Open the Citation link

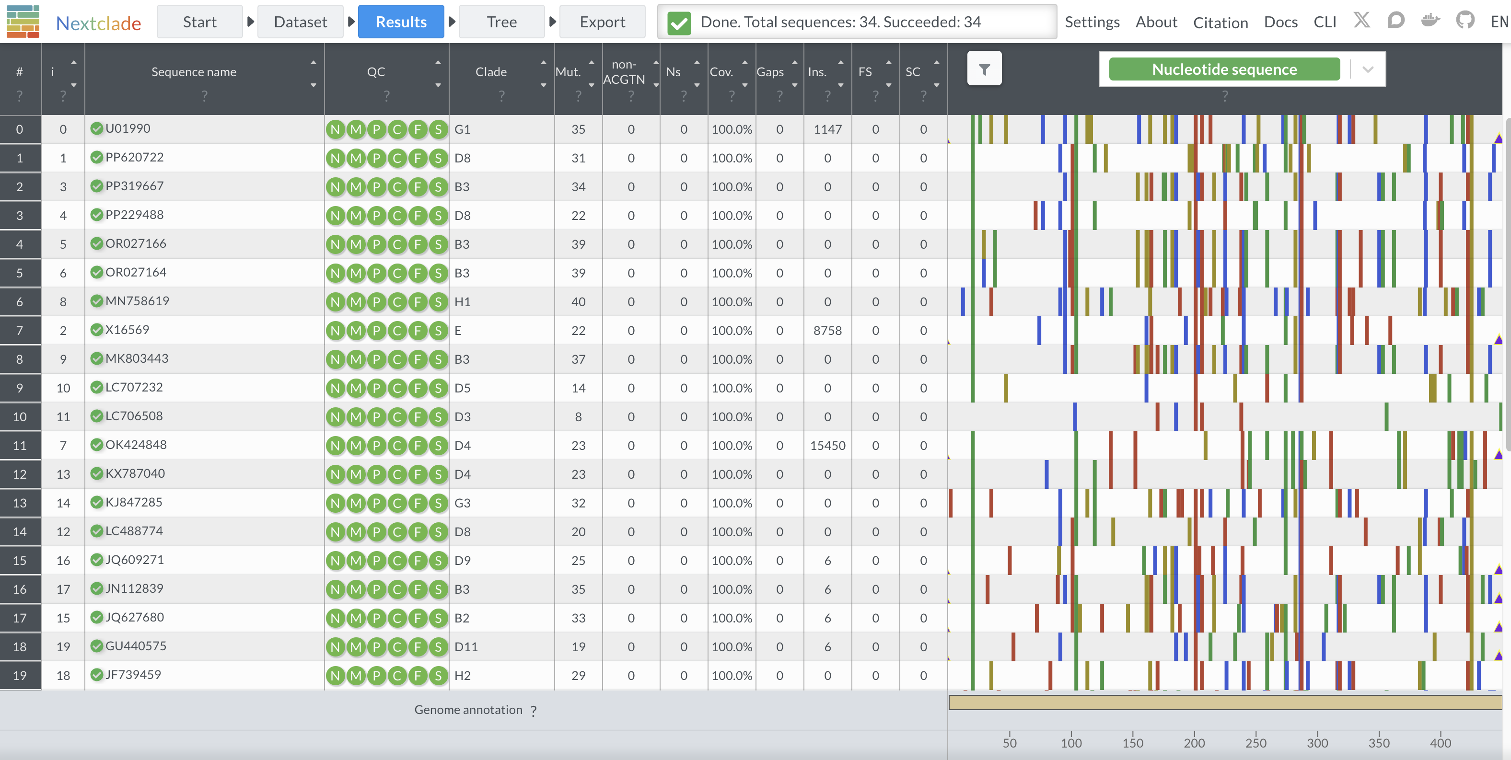(x=1220, y=23)
